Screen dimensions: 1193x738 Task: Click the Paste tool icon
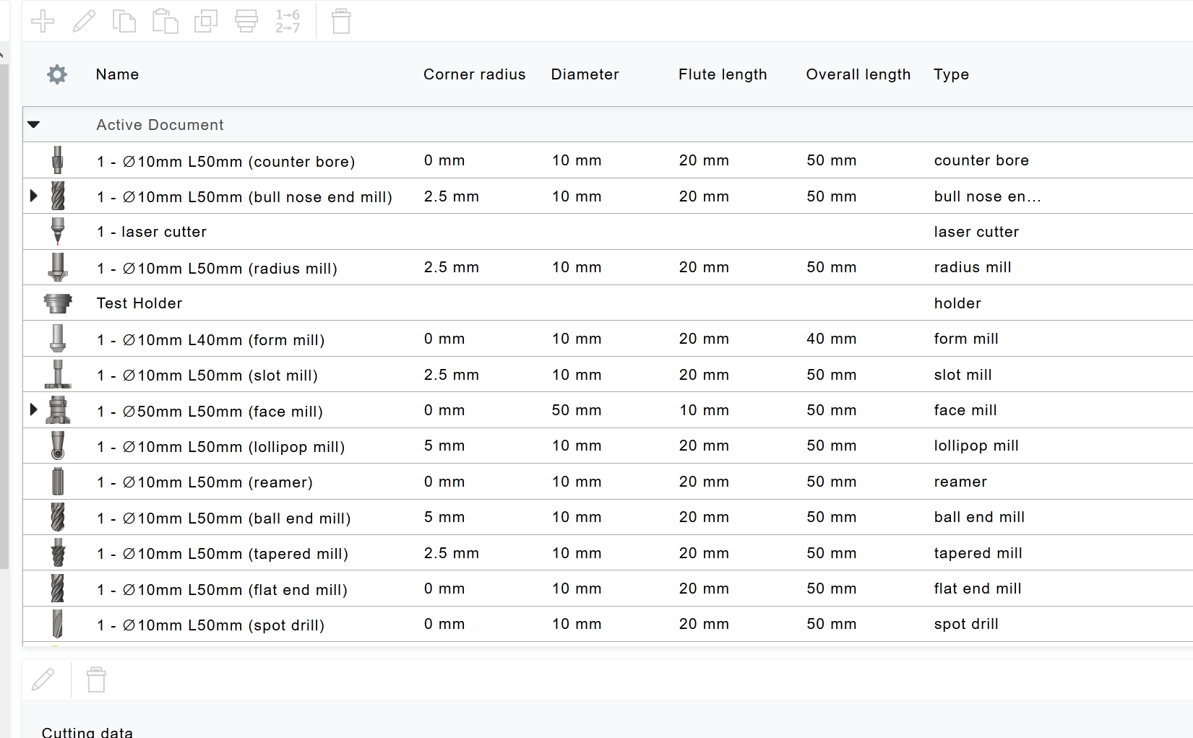[165, 21]
